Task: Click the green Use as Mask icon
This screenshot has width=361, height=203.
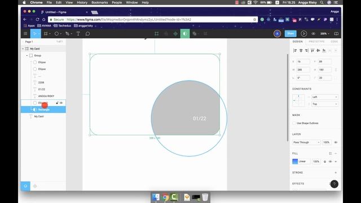Action: click(185, 34)
